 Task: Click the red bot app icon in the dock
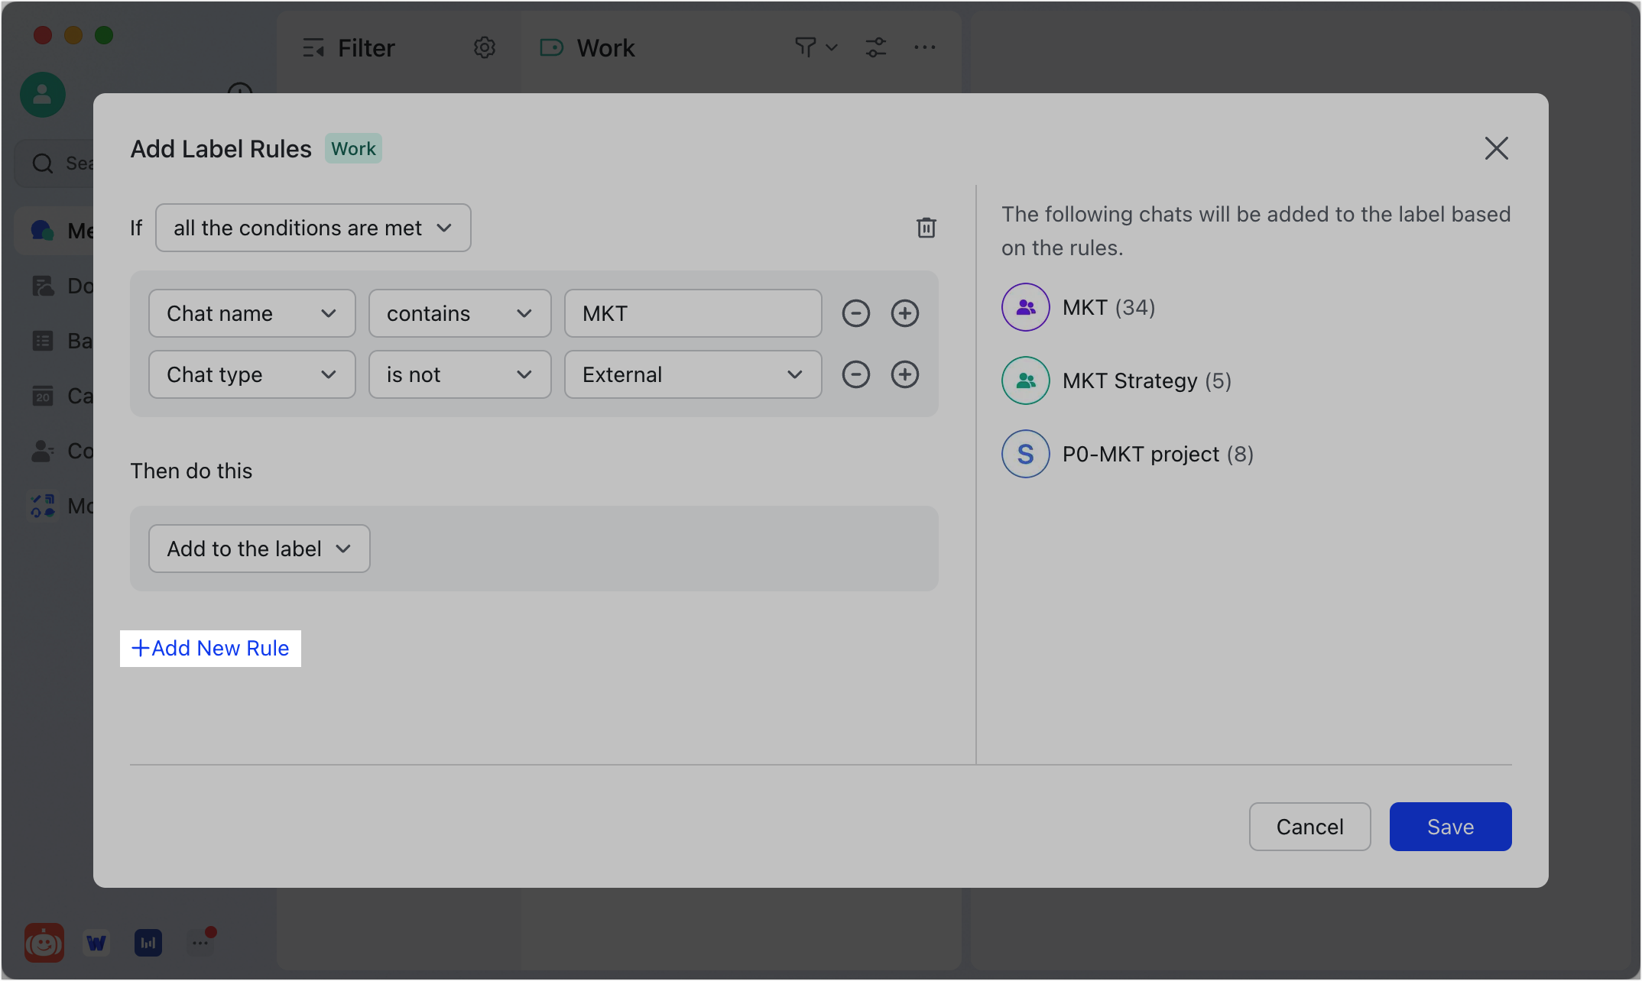(x=44, y=942)
